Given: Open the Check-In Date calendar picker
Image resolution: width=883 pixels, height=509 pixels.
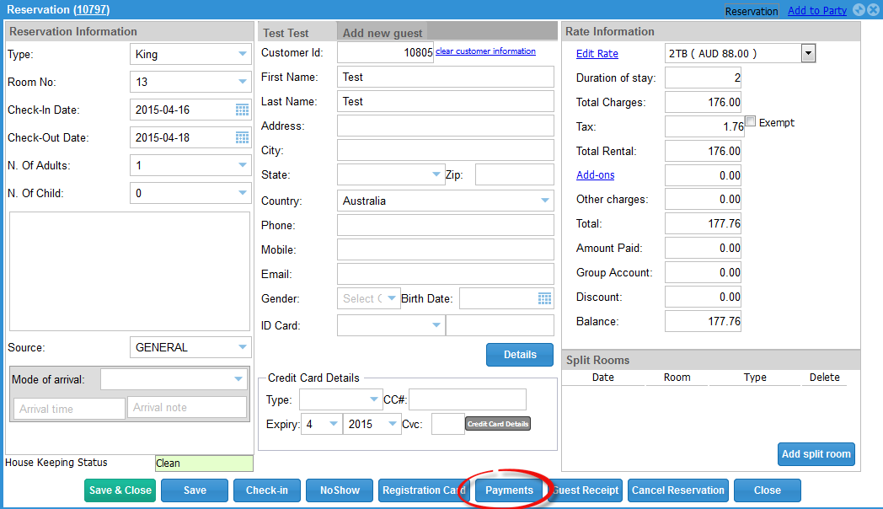Looking at the screenshot, I should (242, 110).
